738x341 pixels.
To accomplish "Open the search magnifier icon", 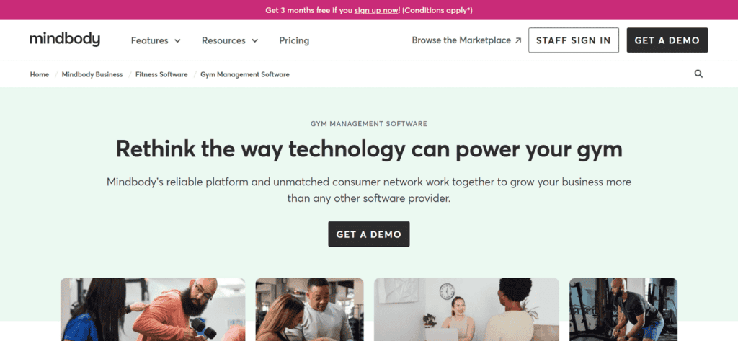I will (x=698, y=74).
